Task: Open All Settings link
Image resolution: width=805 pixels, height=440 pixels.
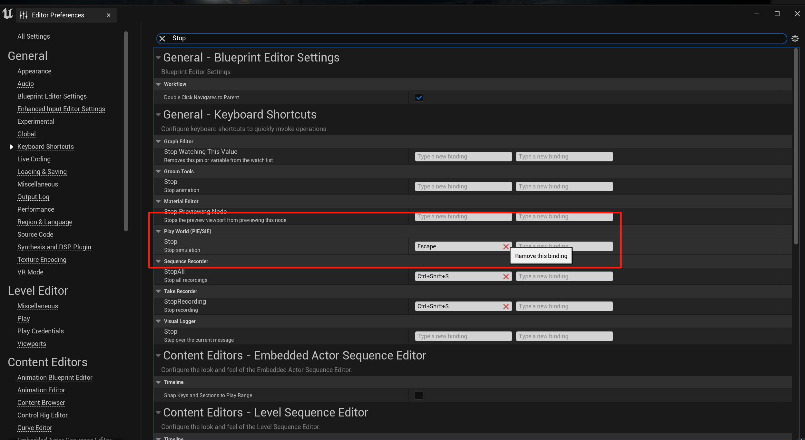Action: (34, 36)
